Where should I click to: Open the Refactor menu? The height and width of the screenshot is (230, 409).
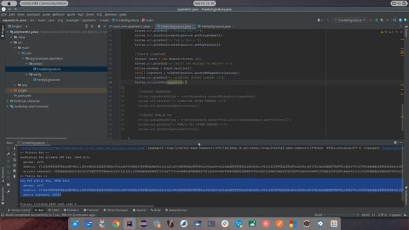[x=58, y=15]
